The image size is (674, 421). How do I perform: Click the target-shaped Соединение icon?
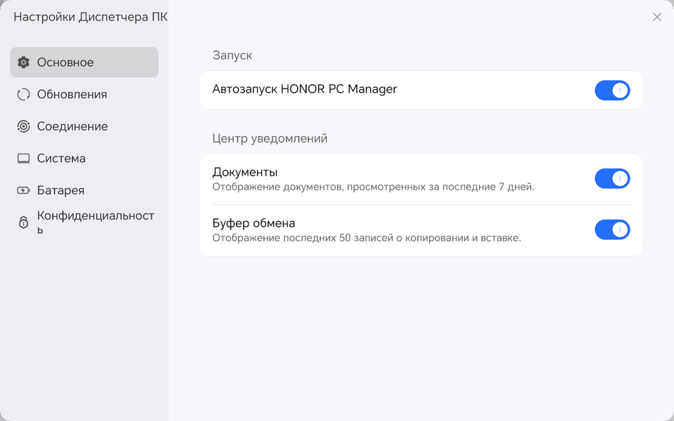[x=23, y=126]
